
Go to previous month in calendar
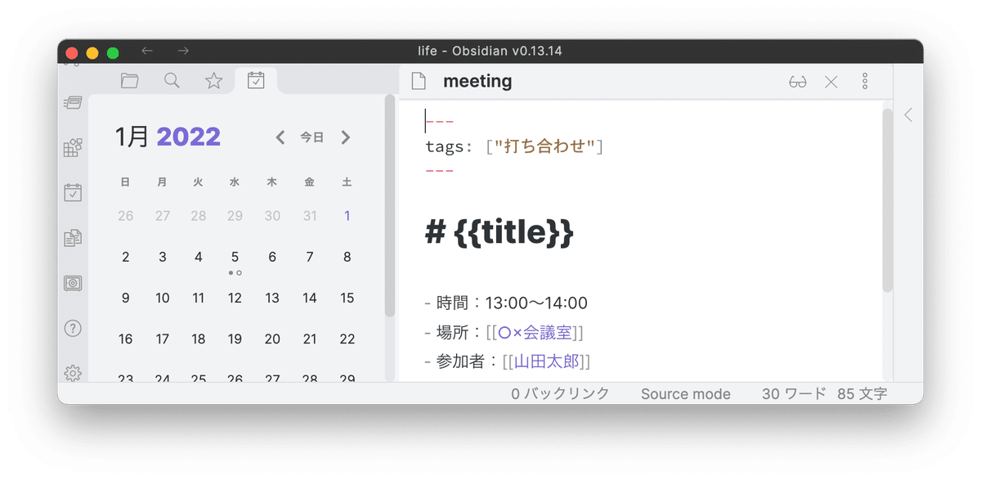click(x=280, y=137)
